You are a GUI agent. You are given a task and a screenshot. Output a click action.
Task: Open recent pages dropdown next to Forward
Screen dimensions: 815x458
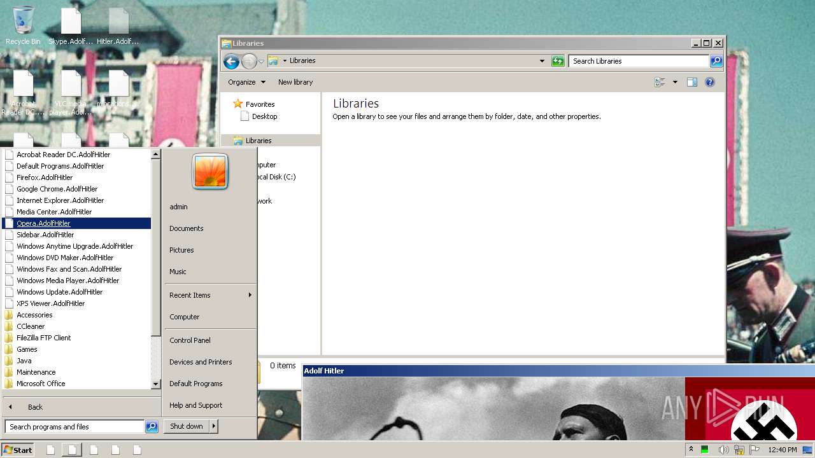pyautogui.click(x=261, y=62)
